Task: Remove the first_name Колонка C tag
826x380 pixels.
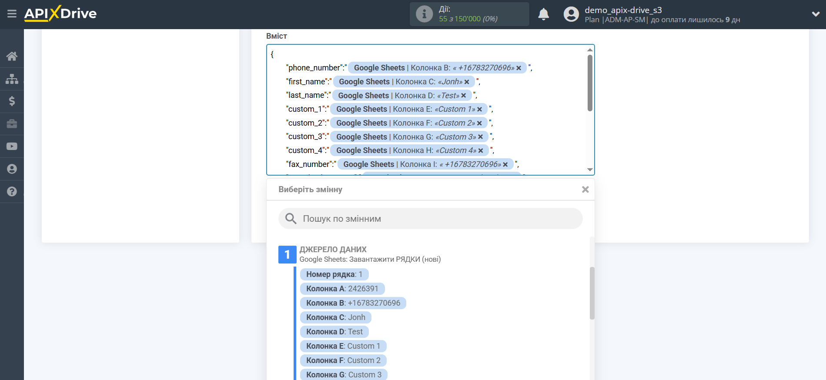Action: pos(467,82)
